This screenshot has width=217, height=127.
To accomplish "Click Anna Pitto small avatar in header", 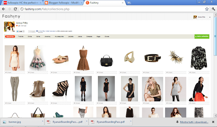I will pos(195,17).
